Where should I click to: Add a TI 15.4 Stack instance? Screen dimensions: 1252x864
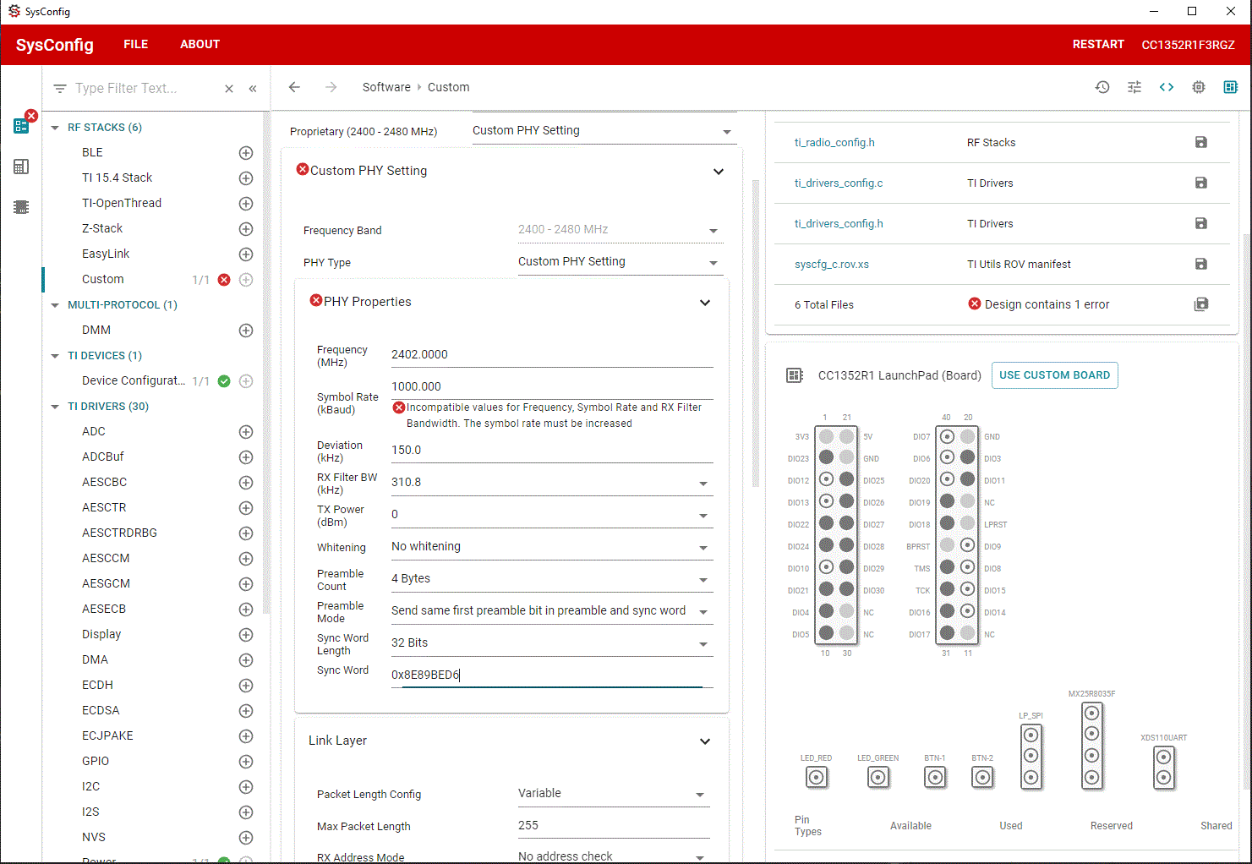[246, 178]
